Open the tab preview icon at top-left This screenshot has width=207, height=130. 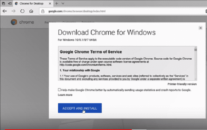[x=3, y=3]
